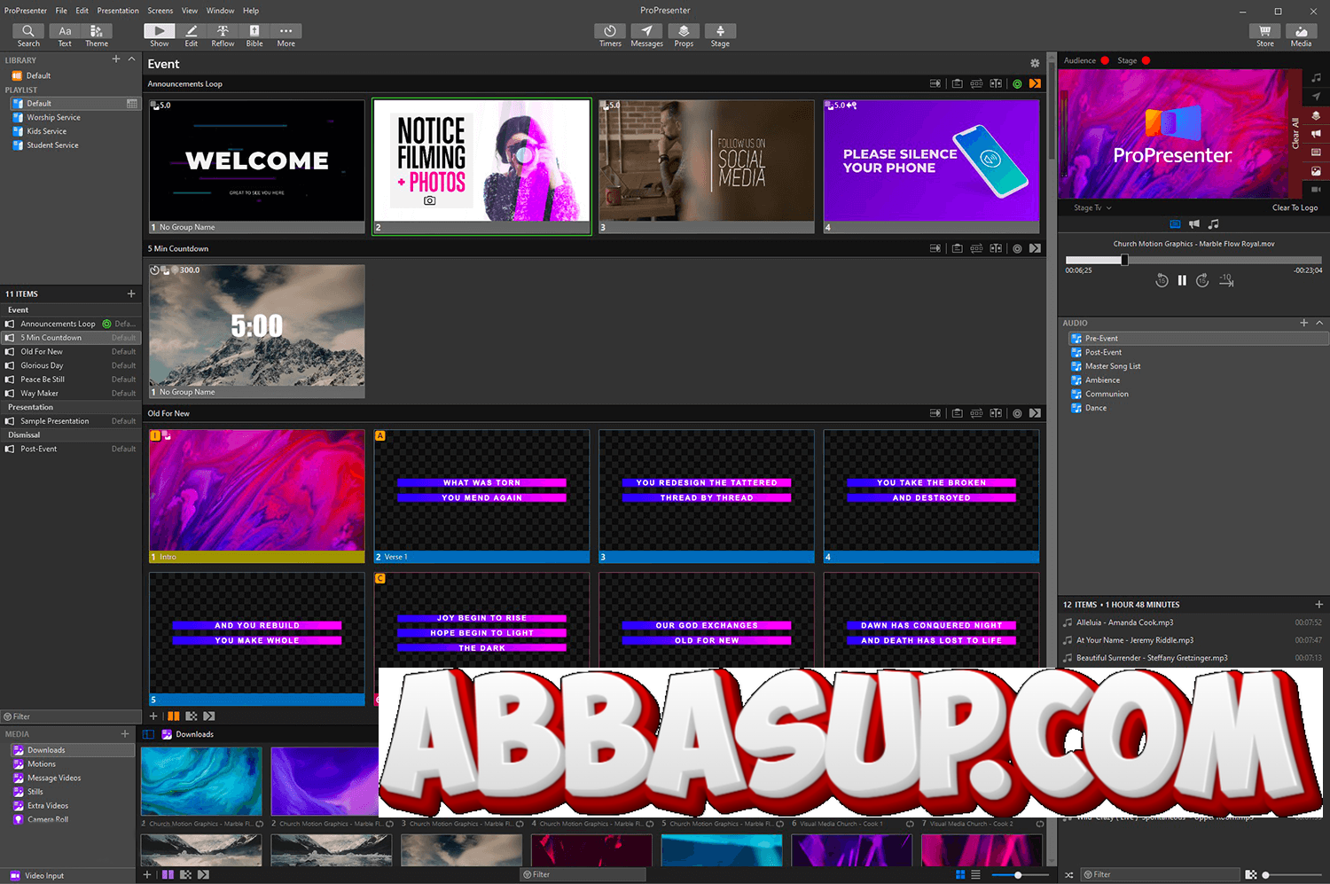Viewport: 1330px width, 884px height.
Task: Open the Help menu
Action: coord(251,11)
